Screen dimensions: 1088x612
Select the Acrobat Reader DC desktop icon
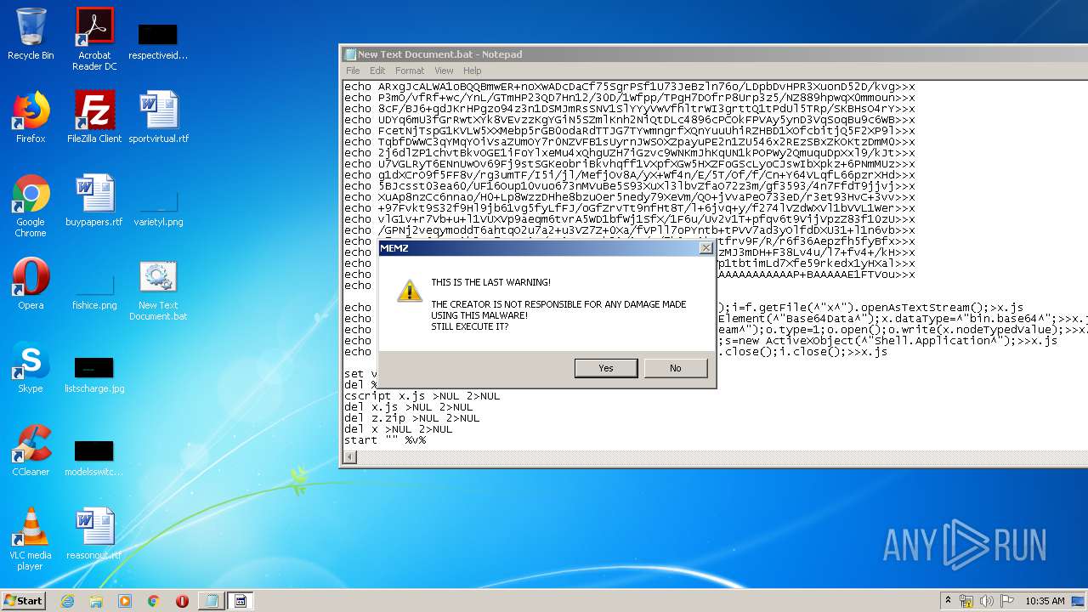94,39
